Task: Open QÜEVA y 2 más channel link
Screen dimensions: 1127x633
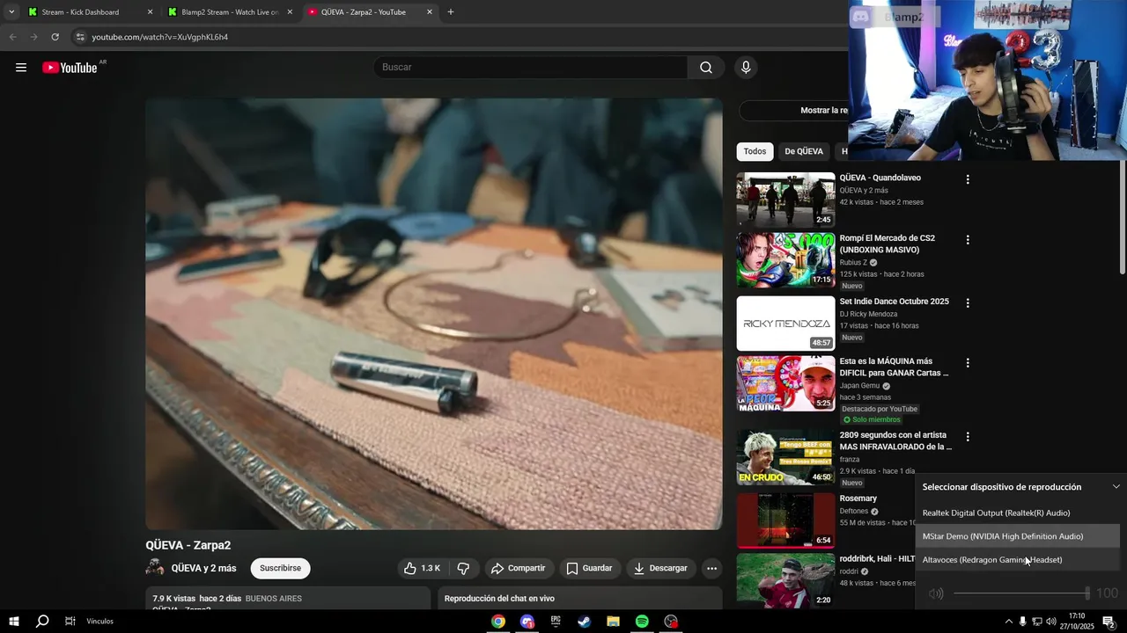Action: tap(203, 568)
